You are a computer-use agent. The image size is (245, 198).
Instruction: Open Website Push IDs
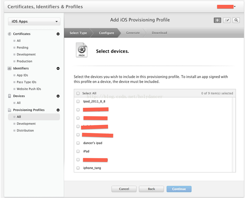tap(29, 89)
